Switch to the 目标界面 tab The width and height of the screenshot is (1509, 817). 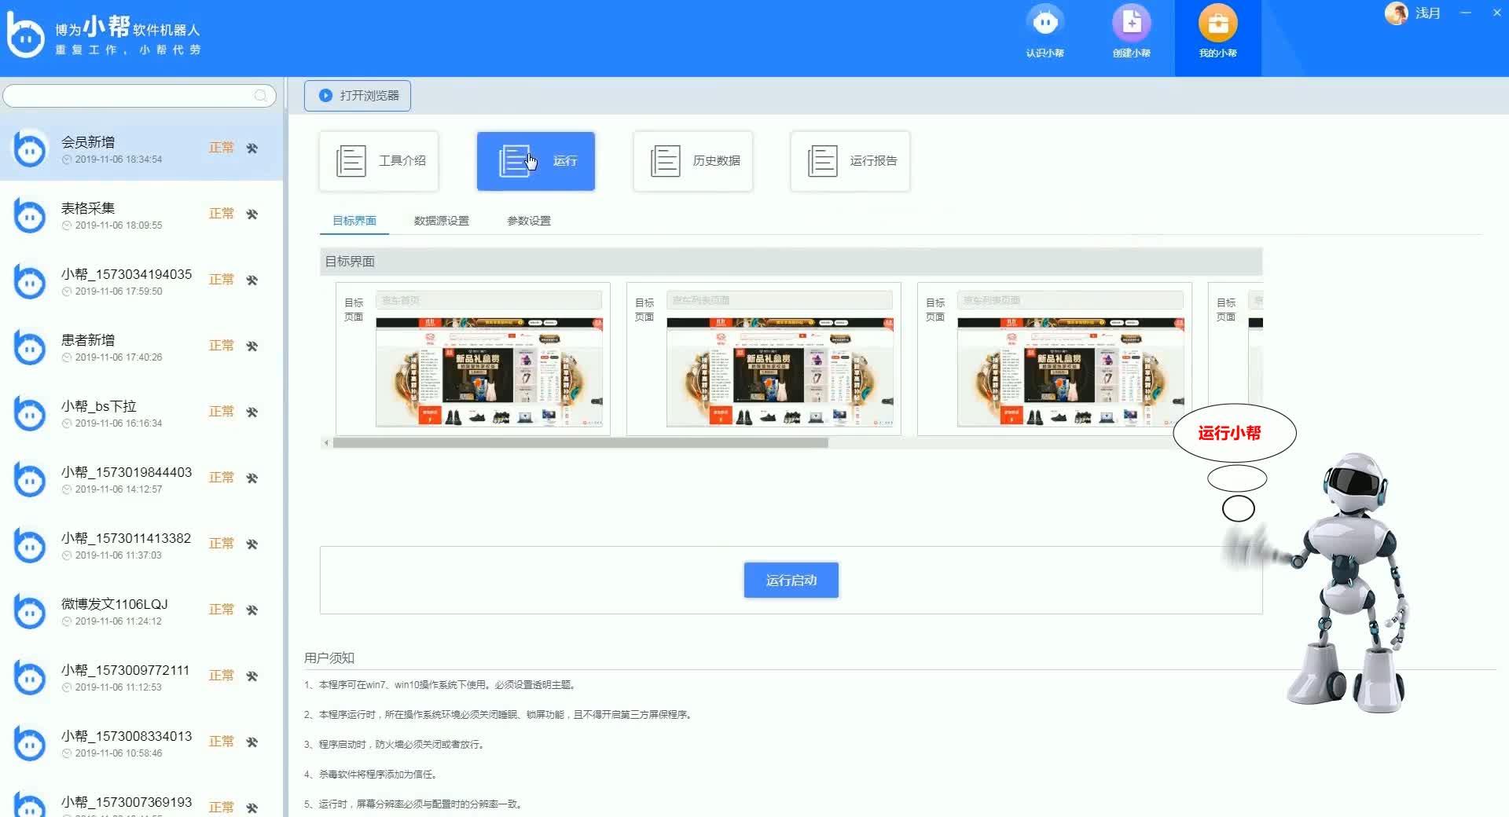[x=354, y=221]
